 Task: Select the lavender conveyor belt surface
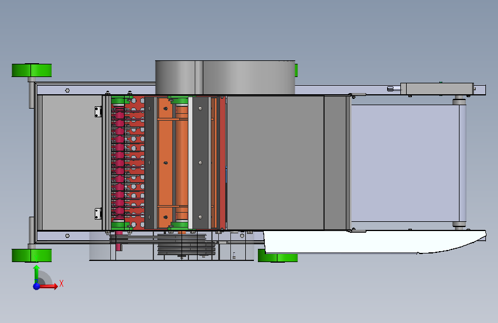click(405, 163)
